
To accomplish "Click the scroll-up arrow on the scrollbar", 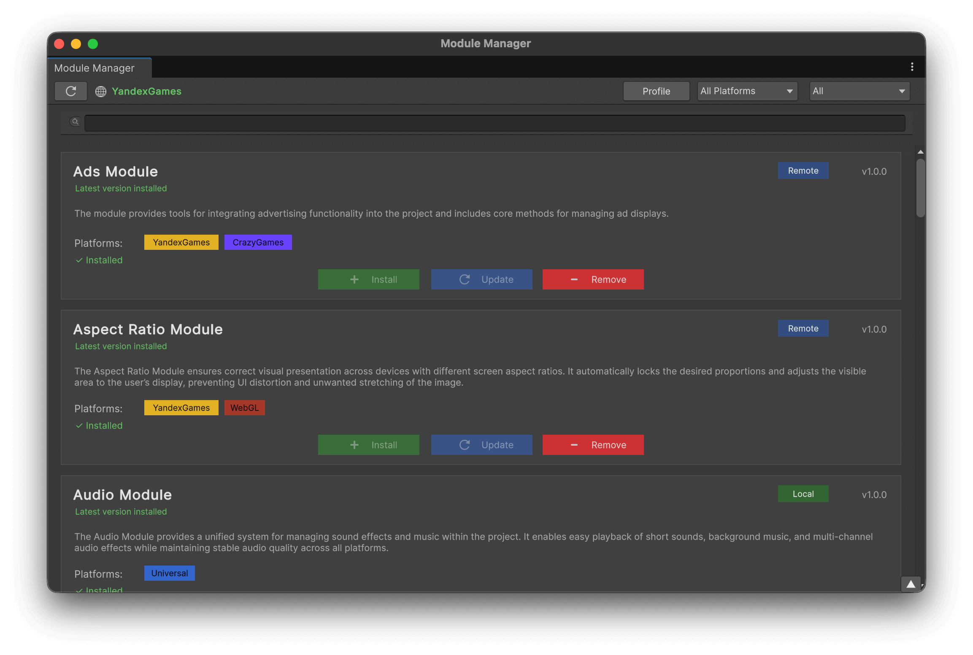I will point(920,152).
